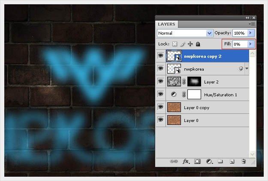Open the blend mode Normal dropdown
268x181 pixels.
coord(185,33)
